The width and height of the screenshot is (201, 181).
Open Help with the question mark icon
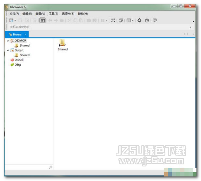point(147,20)
